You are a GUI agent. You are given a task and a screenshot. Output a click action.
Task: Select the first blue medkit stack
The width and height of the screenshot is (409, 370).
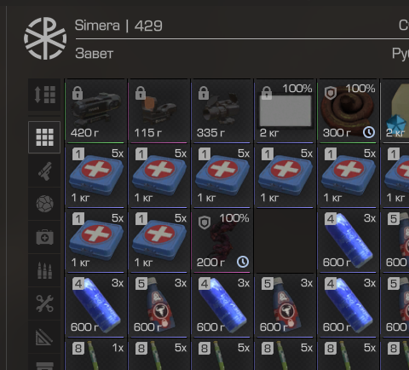coord(95,176)
